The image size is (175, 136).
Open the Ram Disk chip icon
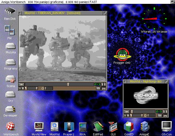click(10, 11)
